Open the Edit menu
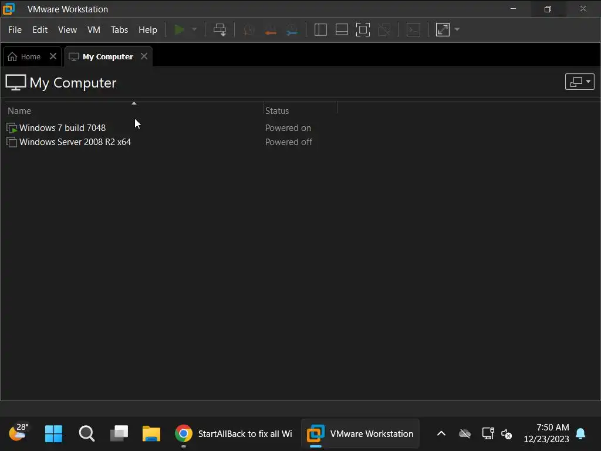This screenshot has height=451, width=601. 40,29
